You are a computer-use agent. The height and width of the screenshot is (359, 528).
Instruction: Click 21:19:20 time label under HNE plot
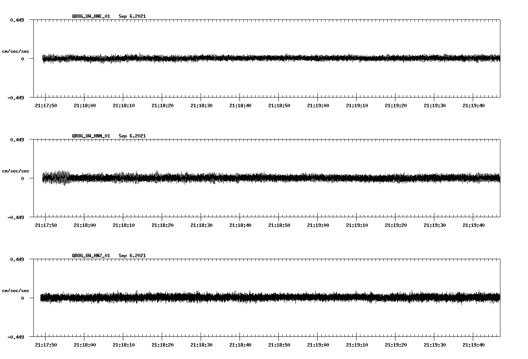(396, 106)
